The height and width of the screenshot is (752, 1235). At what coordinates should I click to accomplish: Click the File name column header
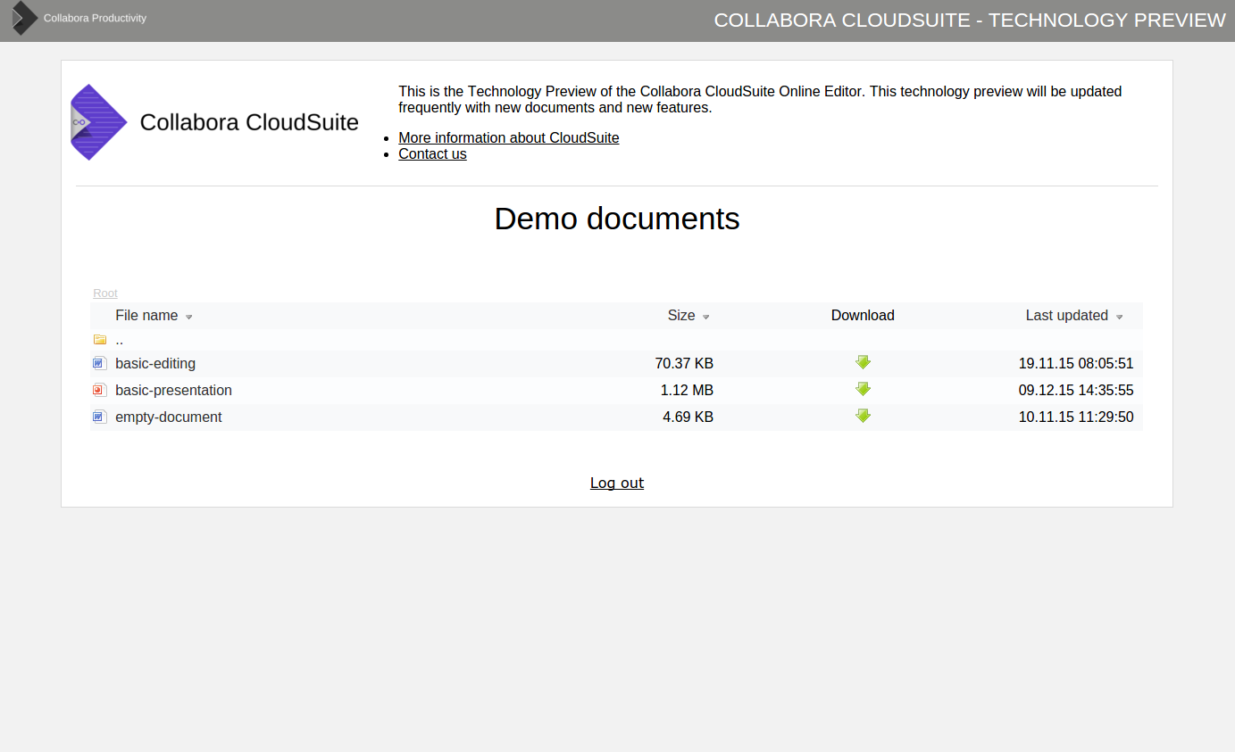pyautogui.click(x=146, y=315)
